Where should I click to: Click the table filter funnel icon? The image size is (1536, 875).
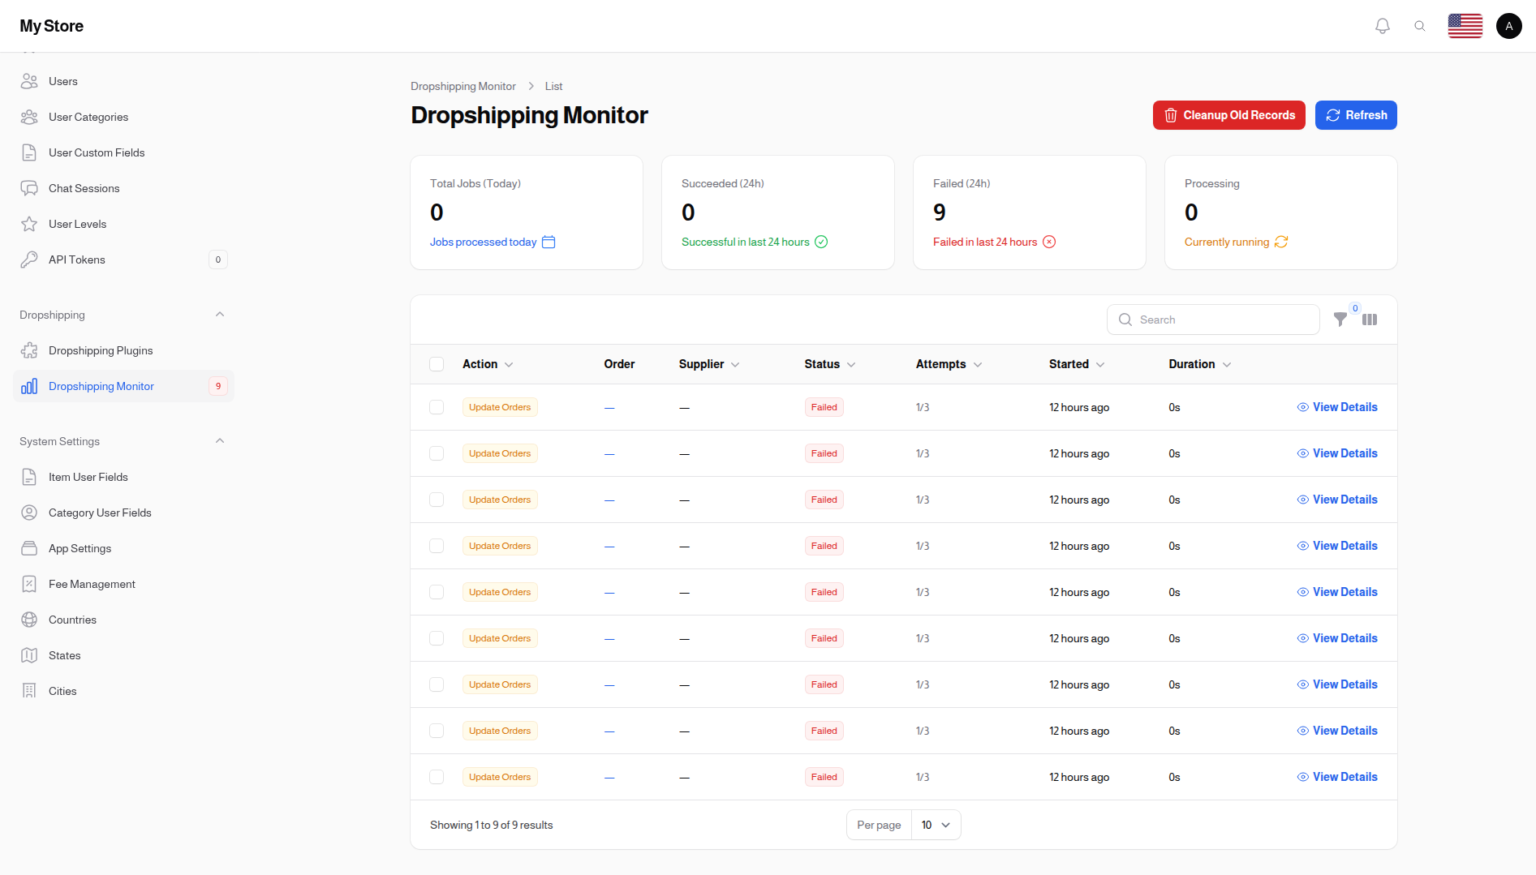coord(1340,320)
